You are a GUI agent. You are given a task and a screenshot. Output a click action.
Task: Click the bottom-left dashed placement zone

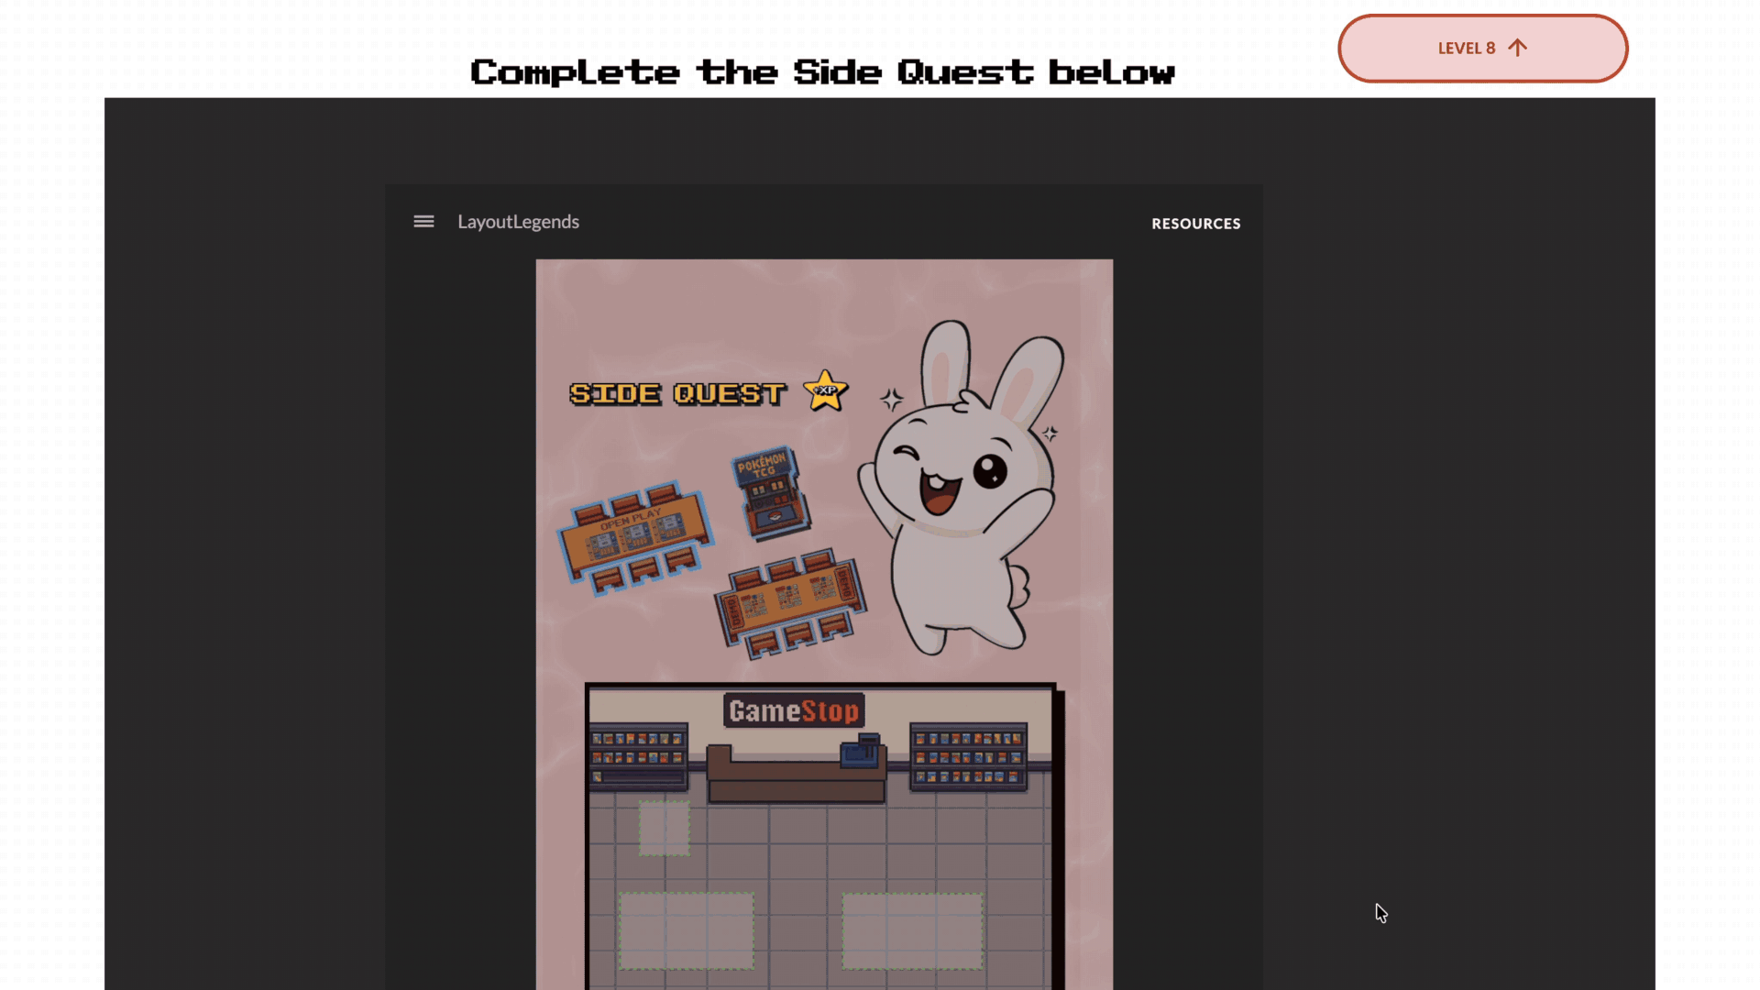click(687, 930)
